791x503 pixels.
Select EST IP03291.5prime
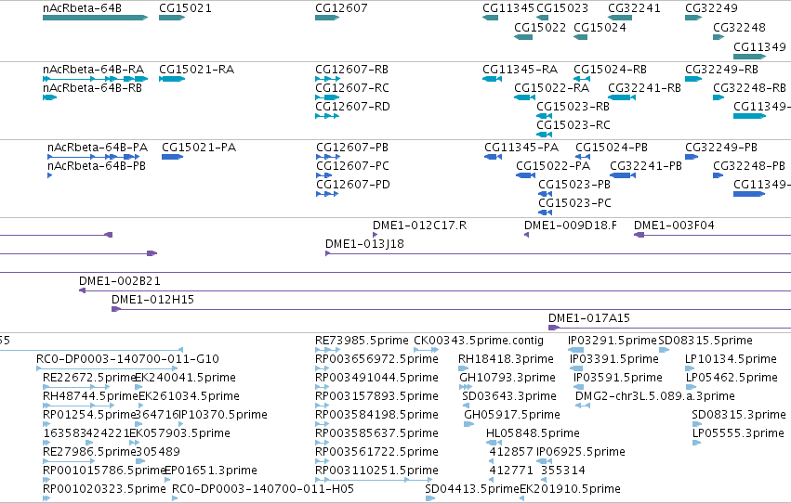click(x=613, y=341)
